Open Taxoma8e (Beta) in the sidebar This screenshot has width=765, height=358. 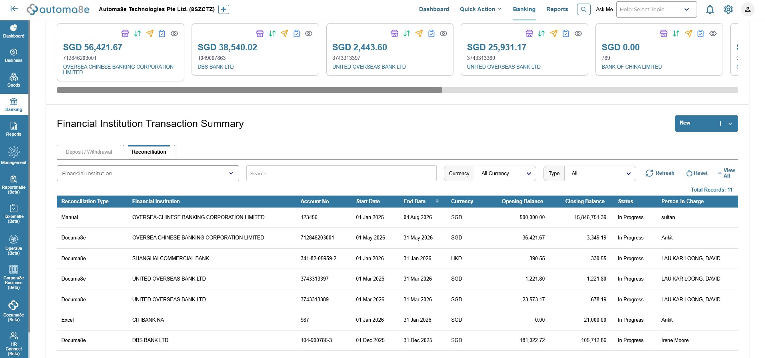14,214
